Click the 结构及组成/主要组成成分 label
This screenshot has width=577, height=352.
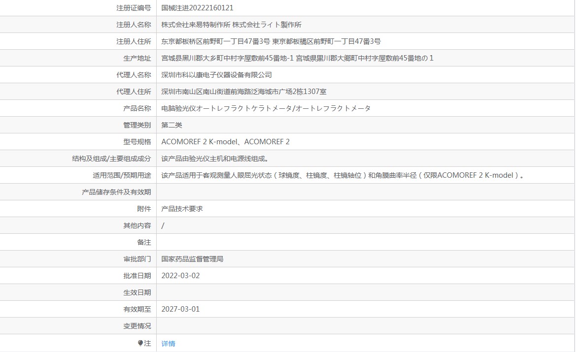[111, 159]
